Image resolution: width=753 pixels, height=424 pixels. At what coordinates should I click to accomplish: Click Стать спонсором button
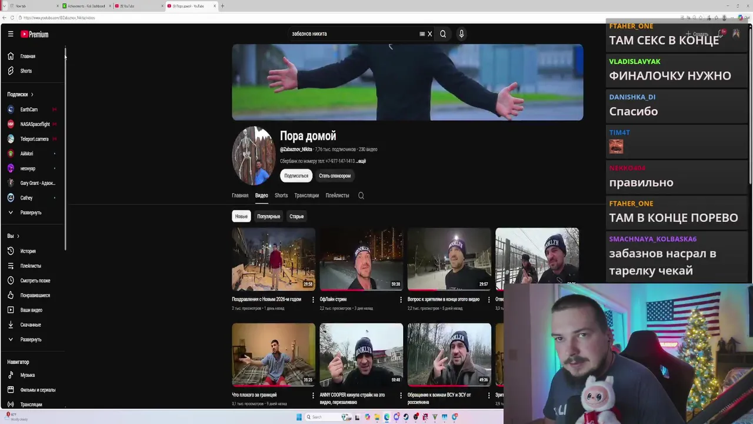pyautogui.click(x=335, y=175)
